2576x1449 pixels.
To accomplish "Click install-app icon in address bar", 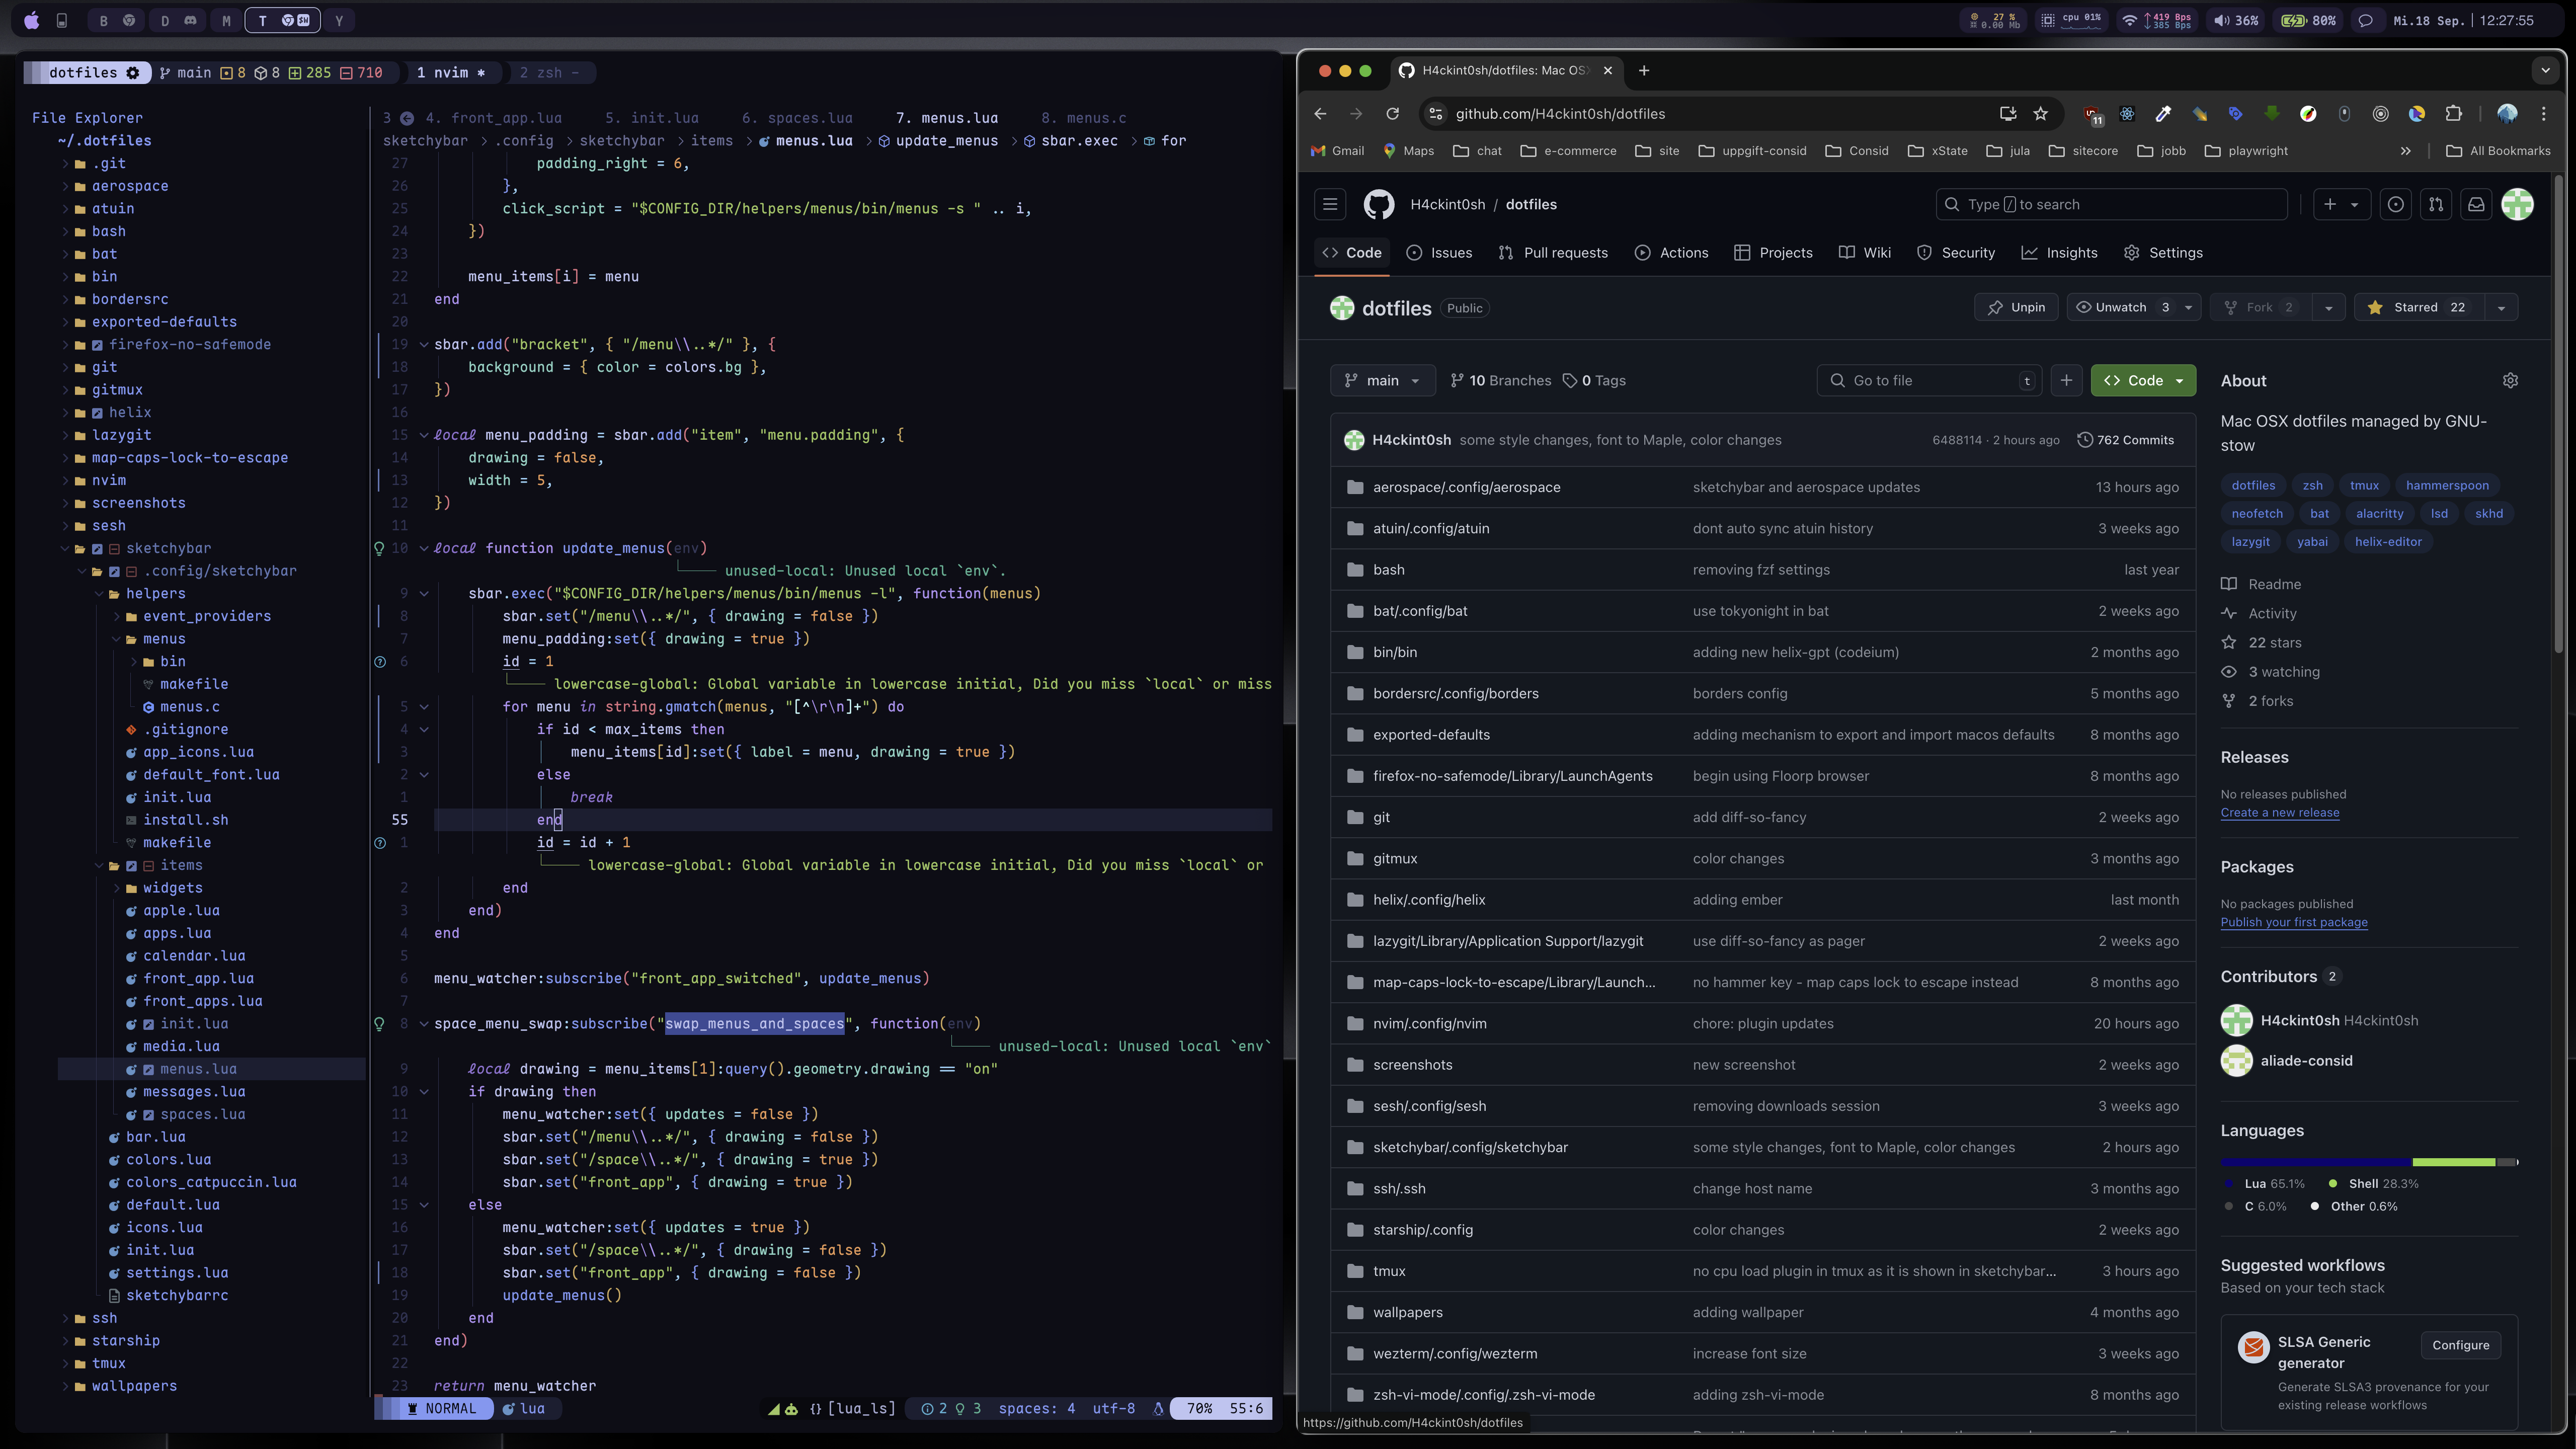I will 2007,114.
